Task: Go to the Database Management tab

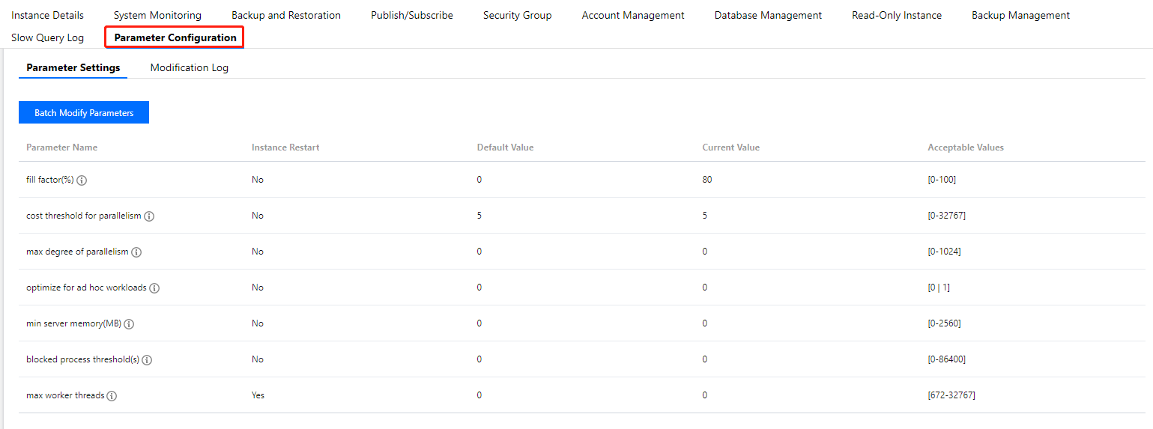Action: pyautogui.click(x=768, y=15)
